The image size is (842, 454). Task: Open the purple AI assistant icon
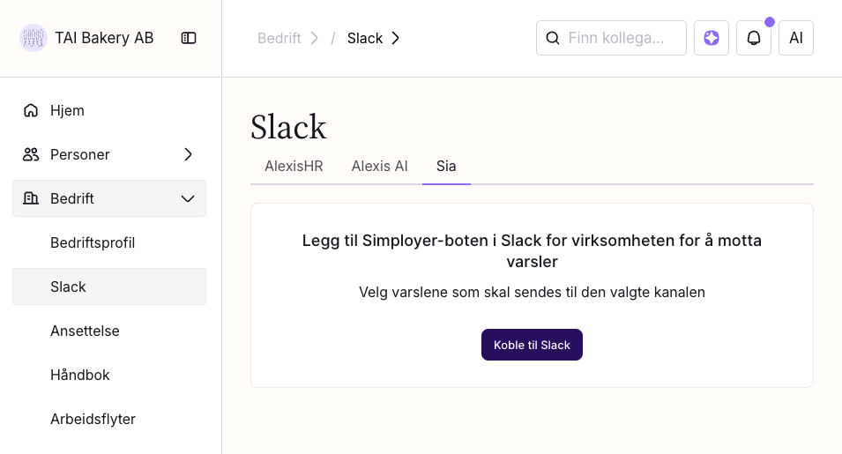[712, 38]
